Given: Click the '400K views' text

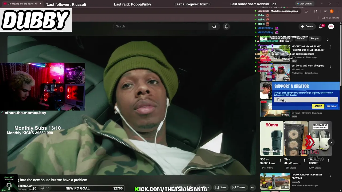Looking at the screenshot, I should tap(315, 168).
